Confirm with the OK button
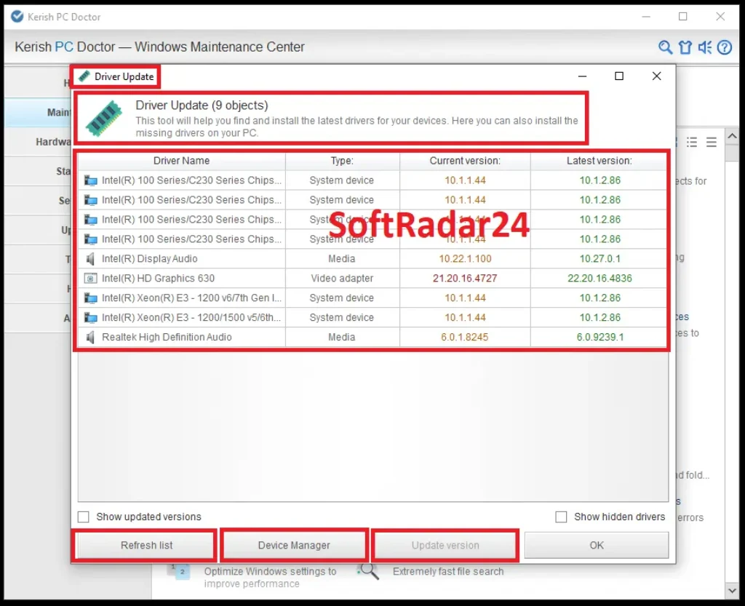This screenshot has width=745, height=606. click(596, 544)
